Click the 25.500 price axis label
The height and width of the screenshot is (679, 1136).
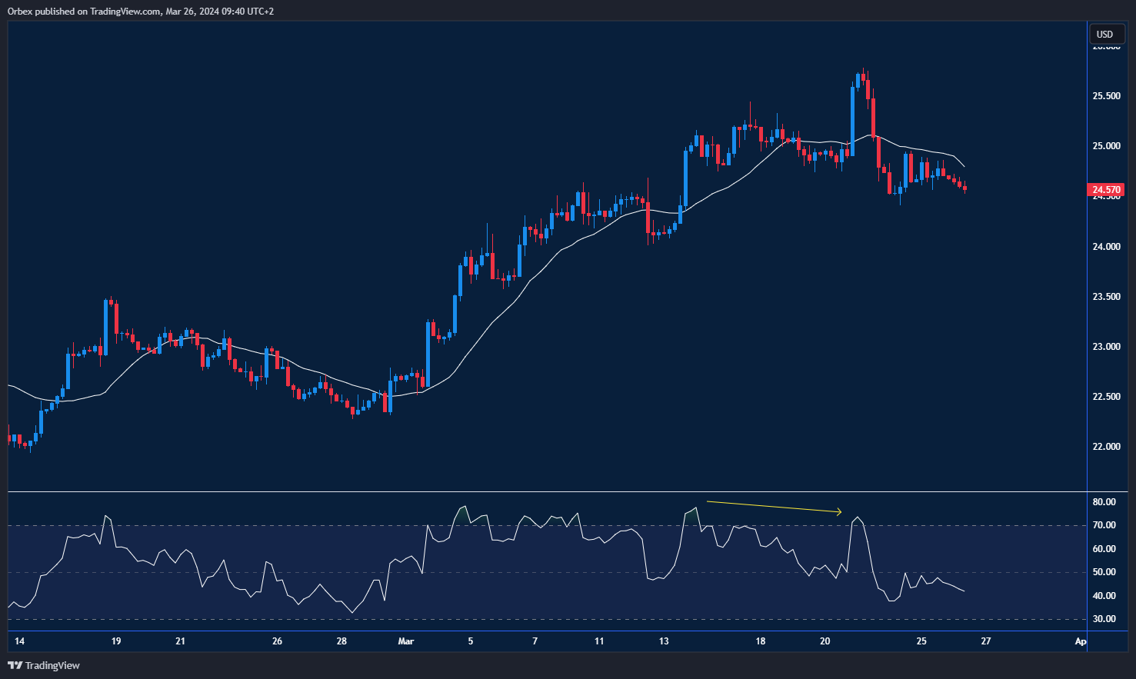(1106, 96)
